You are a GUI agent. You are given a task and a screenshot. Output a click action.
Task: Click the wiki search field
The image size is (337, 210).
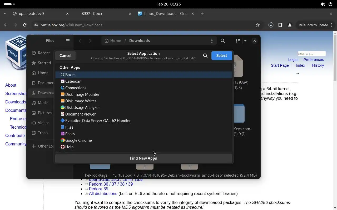(x=312, y=54)
